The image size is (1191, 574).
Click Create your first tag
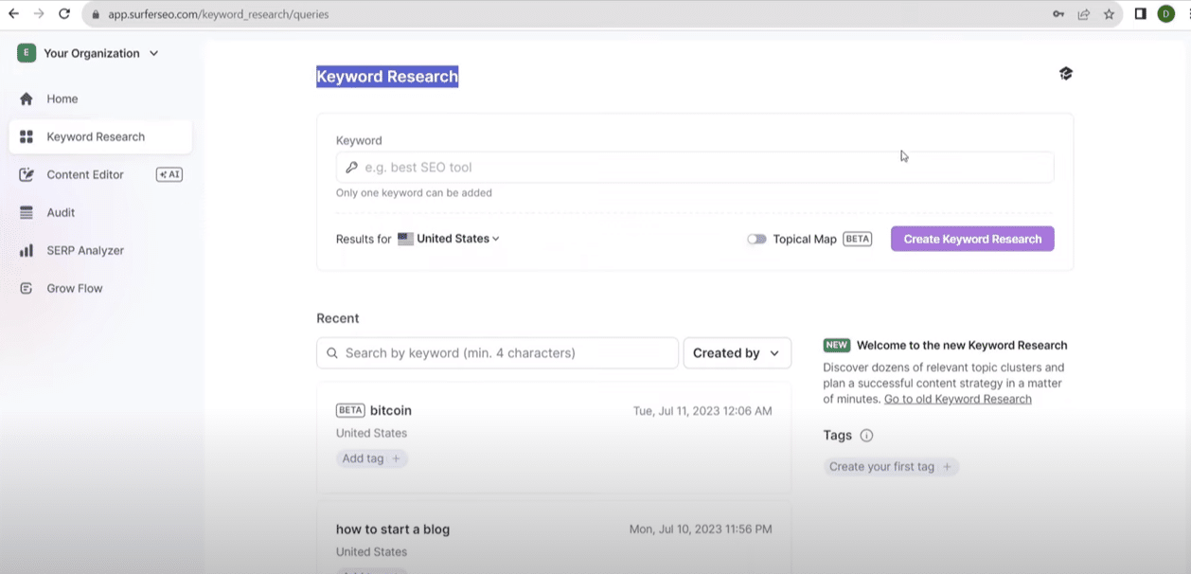891,467
